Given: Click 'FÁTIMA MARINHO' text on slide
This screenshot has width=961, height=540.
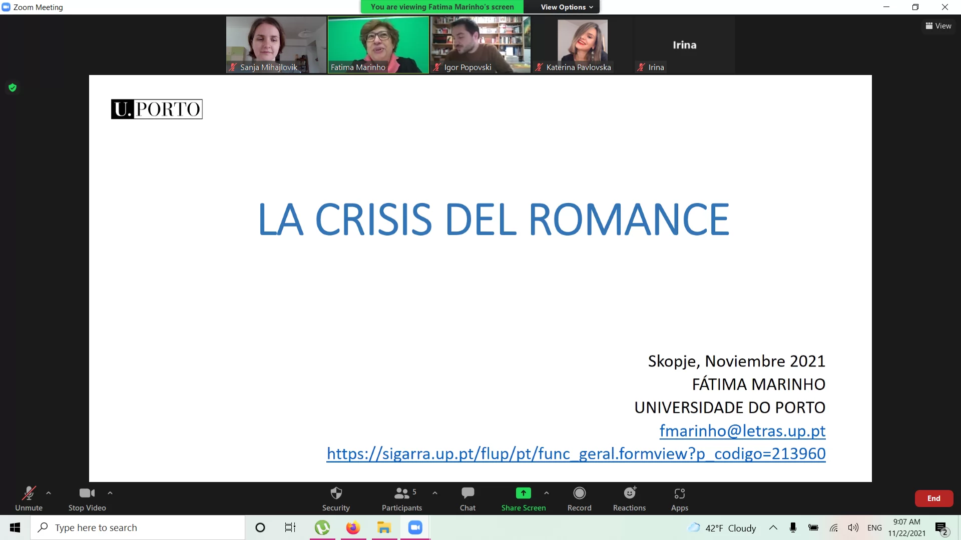Looking at the screenshot, I should coord(759,384).
